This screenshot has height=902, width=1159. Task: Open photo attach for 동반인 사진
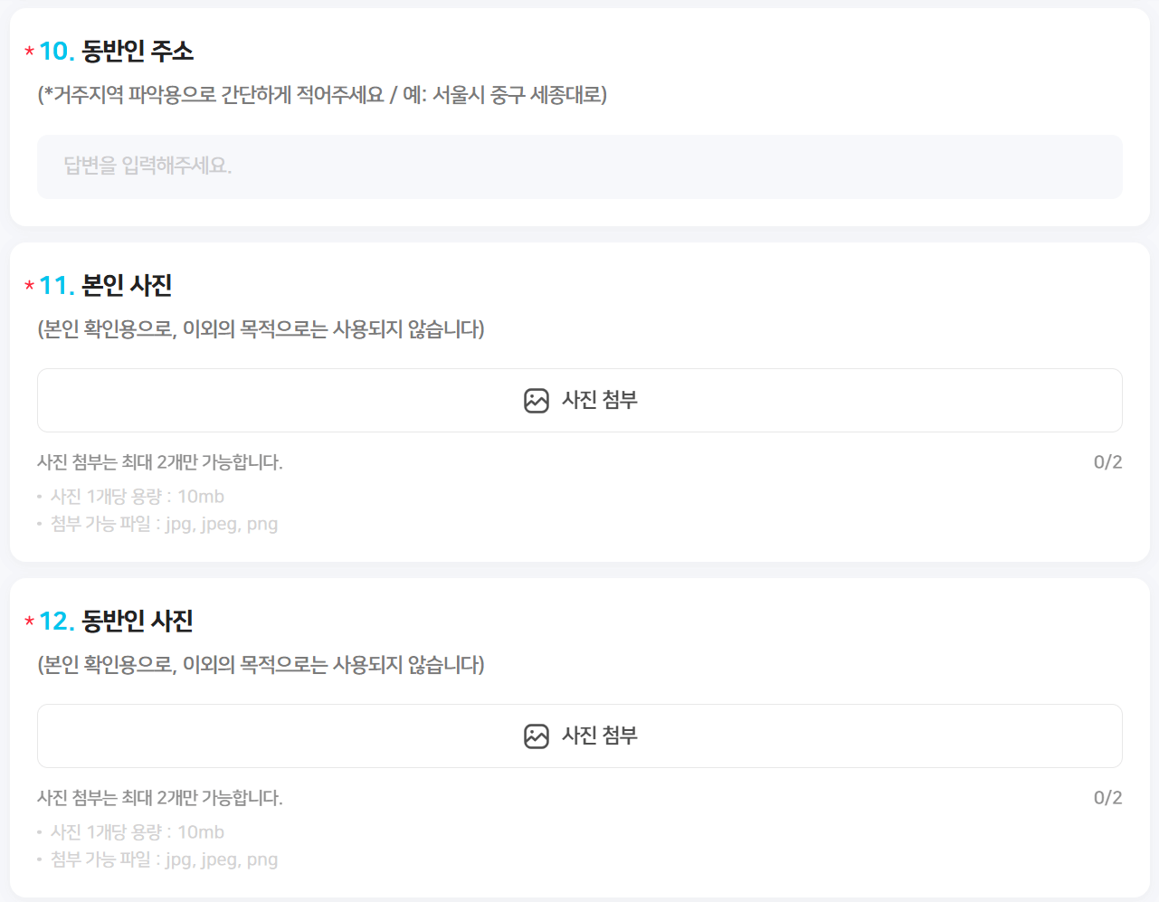(579, 735)
